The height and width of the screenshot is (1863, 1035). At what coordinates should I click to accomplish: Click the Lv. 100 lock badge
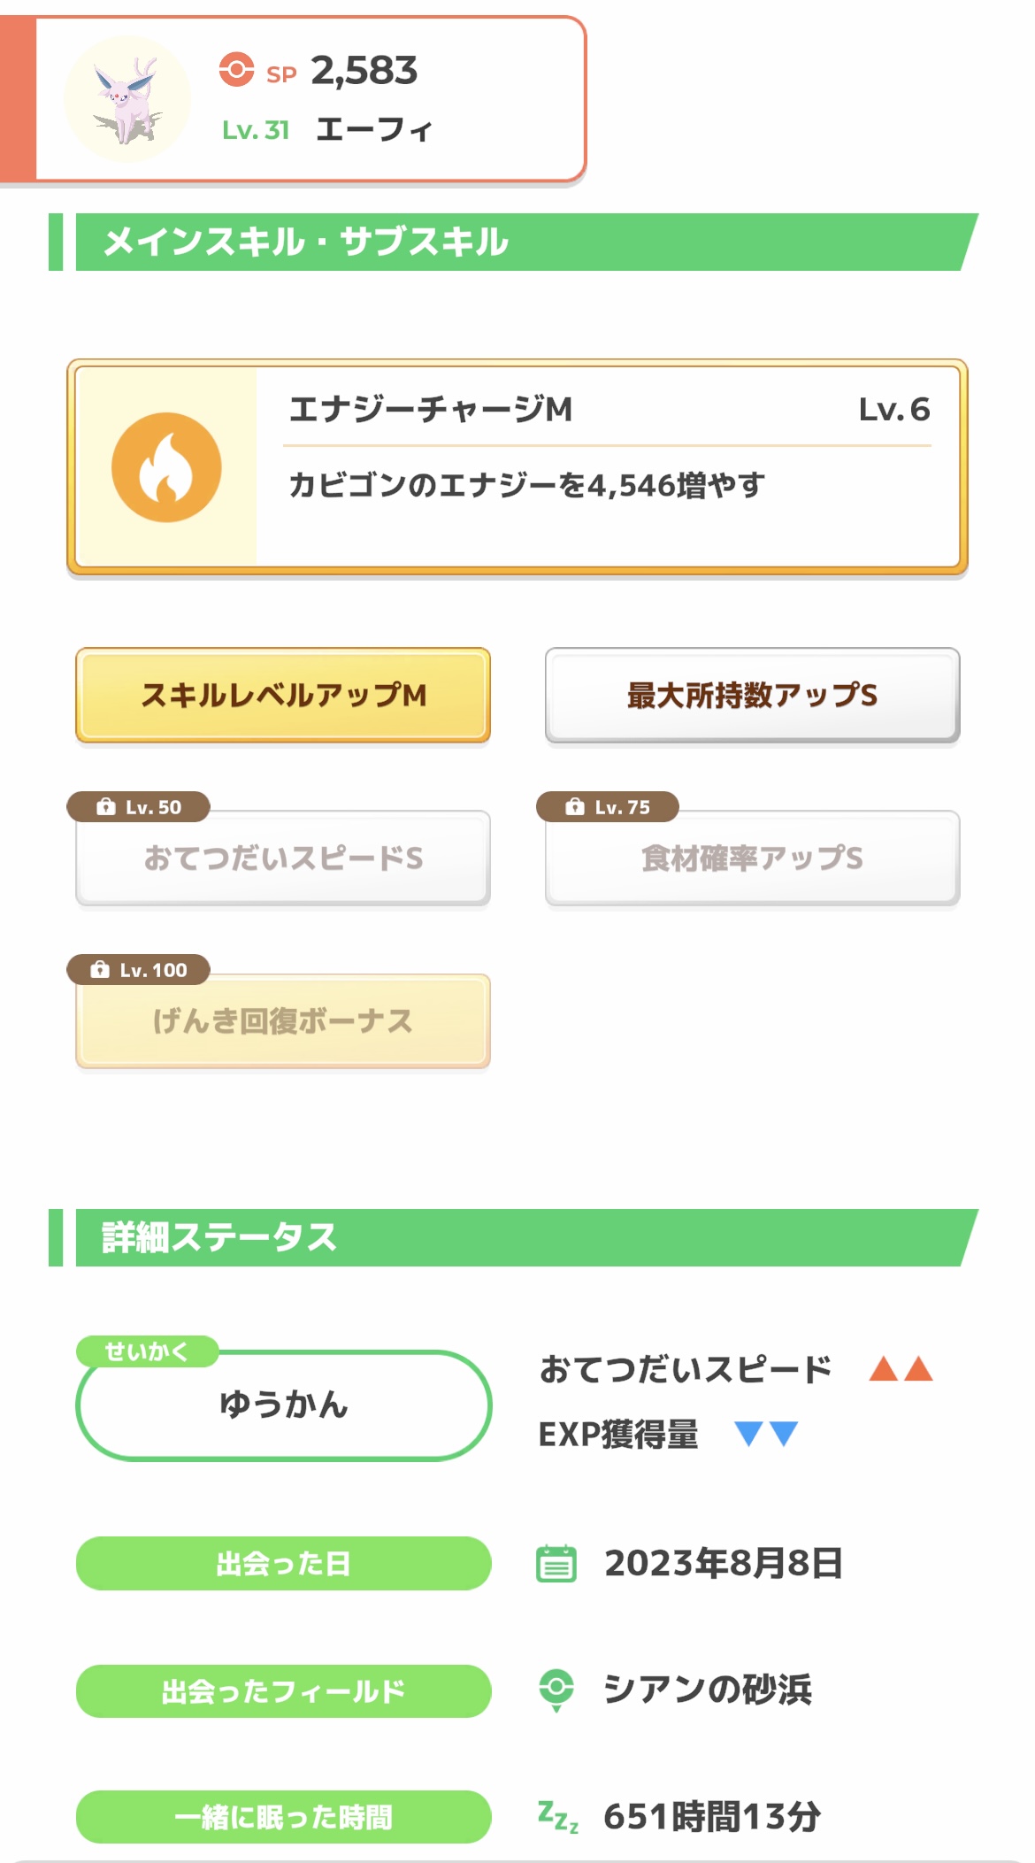pos(139,970)
